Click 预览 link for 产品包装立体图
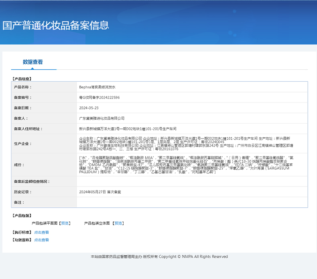 [118, 223]
